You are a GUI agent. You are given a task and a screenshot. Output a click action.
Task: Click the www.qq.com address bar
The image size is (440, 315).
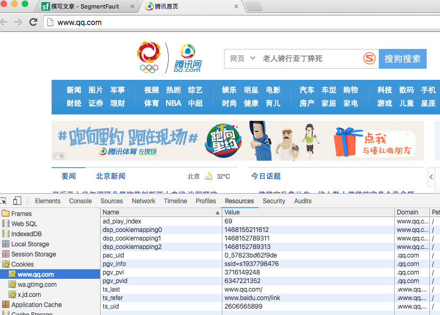(242, 22)
